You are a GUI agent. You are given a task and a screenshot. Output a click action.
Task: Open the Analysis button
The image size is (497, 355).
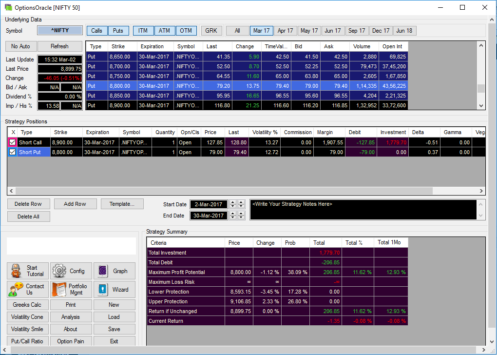pyautogui.click(x=71, y=317)
